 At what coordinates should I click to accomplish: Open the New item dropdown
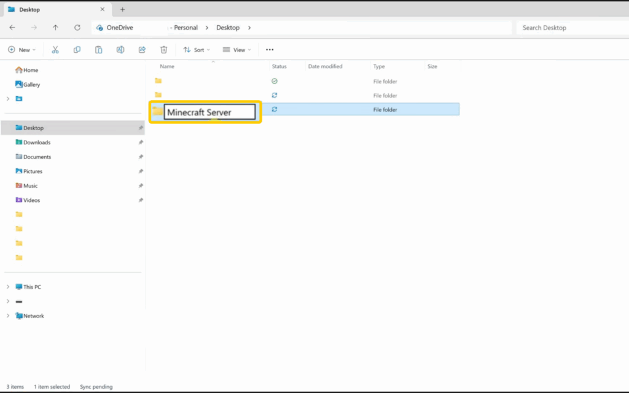22,50
